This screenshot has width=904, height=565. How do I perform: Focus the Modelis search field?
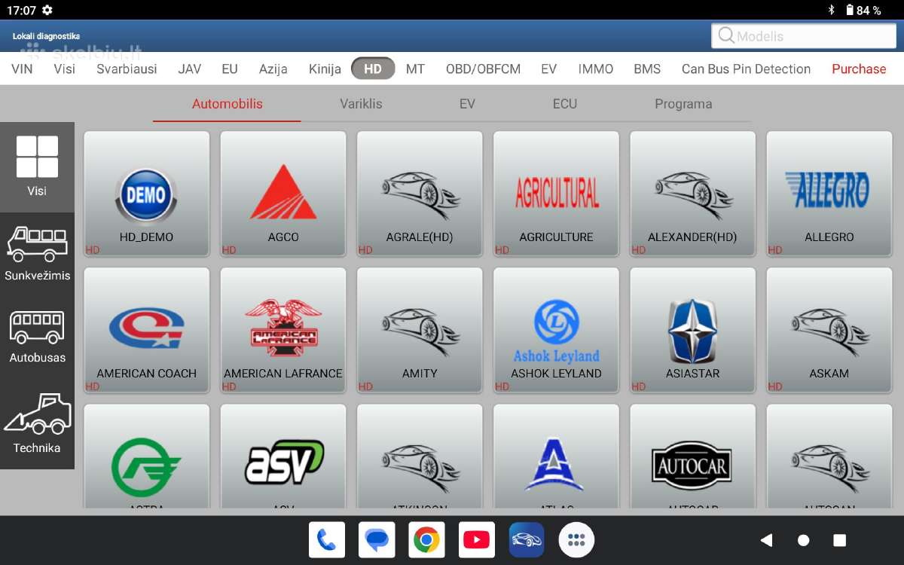click(x=804, y=35)
